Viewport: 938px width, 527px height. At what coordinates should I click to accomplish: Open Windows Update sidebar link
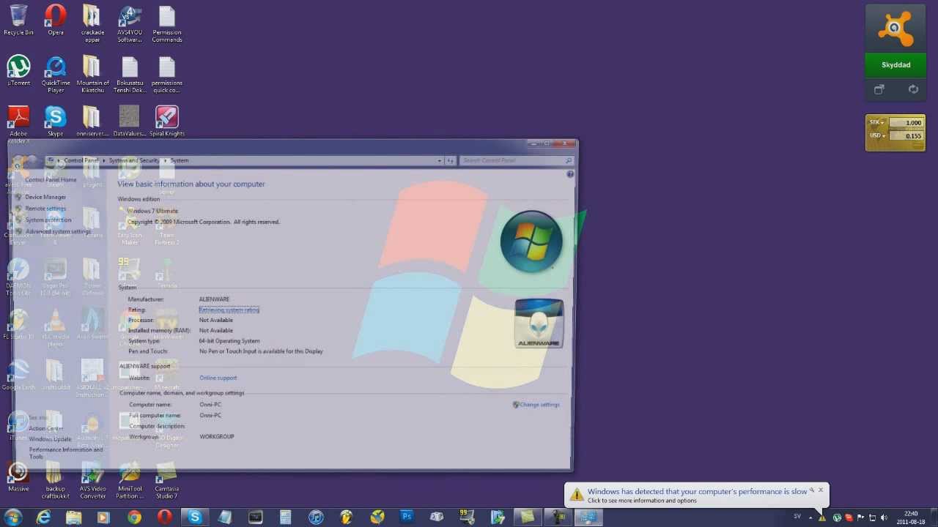pyautogui.click(x=51, y=439)
